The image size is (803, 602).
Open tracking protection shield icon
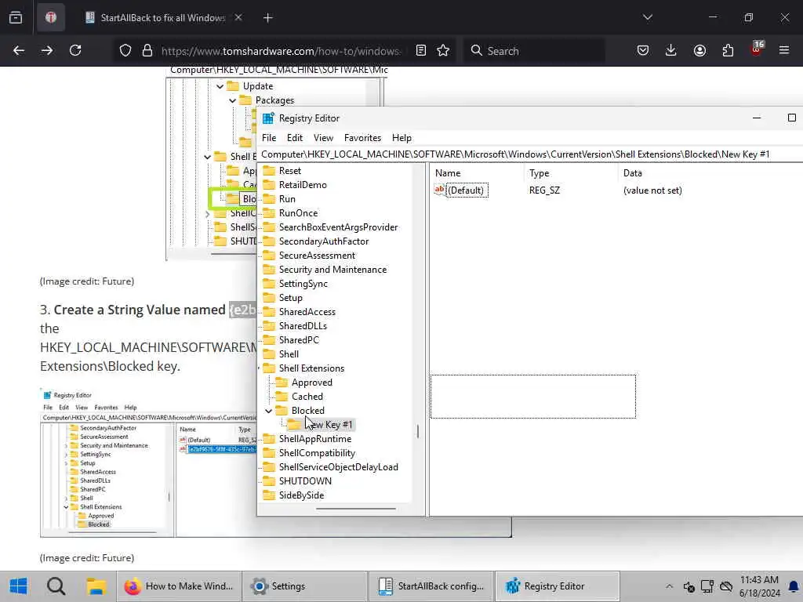(x=125, y=50)
